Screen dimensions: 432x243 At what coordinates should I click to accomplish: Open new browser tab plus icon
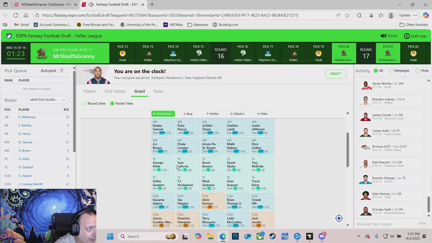(152, 4)
